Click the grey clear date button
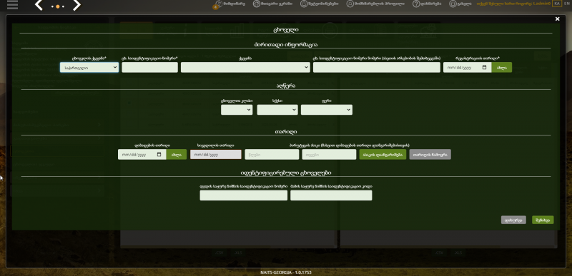 (x=430, y=154)
